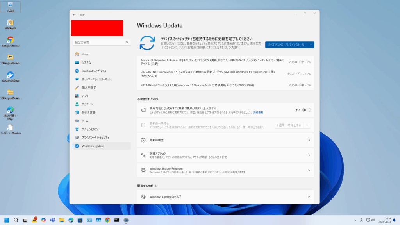This screenshot has width=400, height=225.
Task: Show hidden system tray icons
Action: tap(355, 220)
